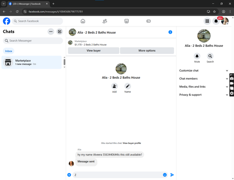Click the Facebook logo

coord(7,21)
